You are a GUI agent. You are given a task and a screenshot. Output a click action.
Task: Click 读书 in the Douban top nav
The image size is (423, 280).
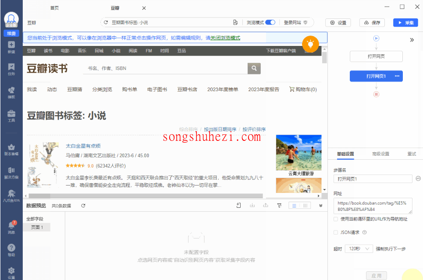click(48, 51)
